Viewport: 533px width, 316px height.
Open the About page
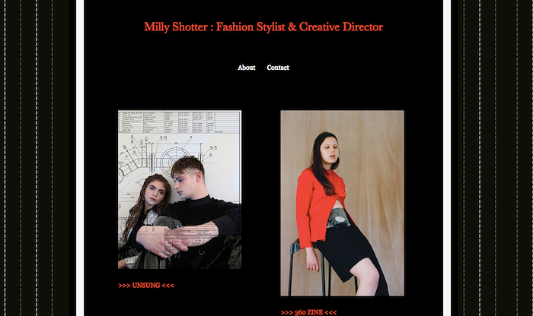247,68
